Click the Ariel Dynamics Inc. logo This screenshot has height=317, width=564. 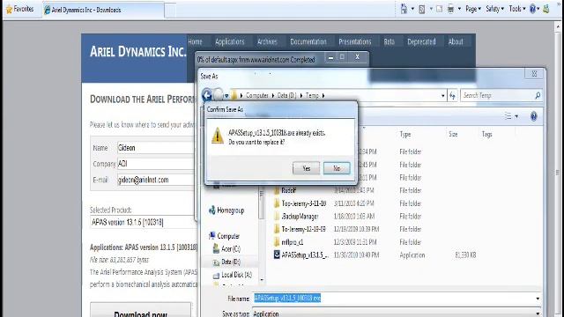(x=137, y=51)
